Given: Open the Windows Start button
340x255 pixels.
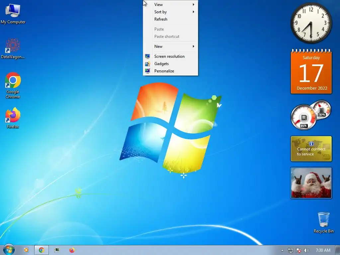Looking at the screenshot, I should coord(9,250).
